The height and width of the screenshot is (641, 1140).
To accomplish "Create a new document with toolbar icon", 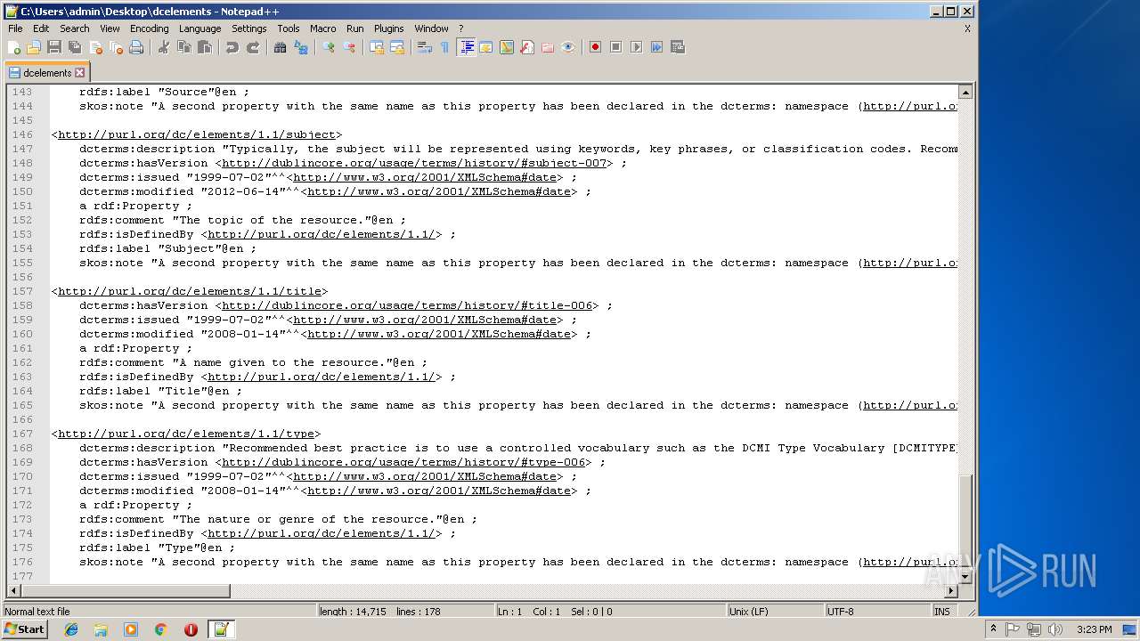I will coord(14,47).
